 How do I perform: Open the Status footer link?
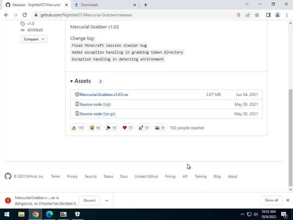tap(108, 176)
